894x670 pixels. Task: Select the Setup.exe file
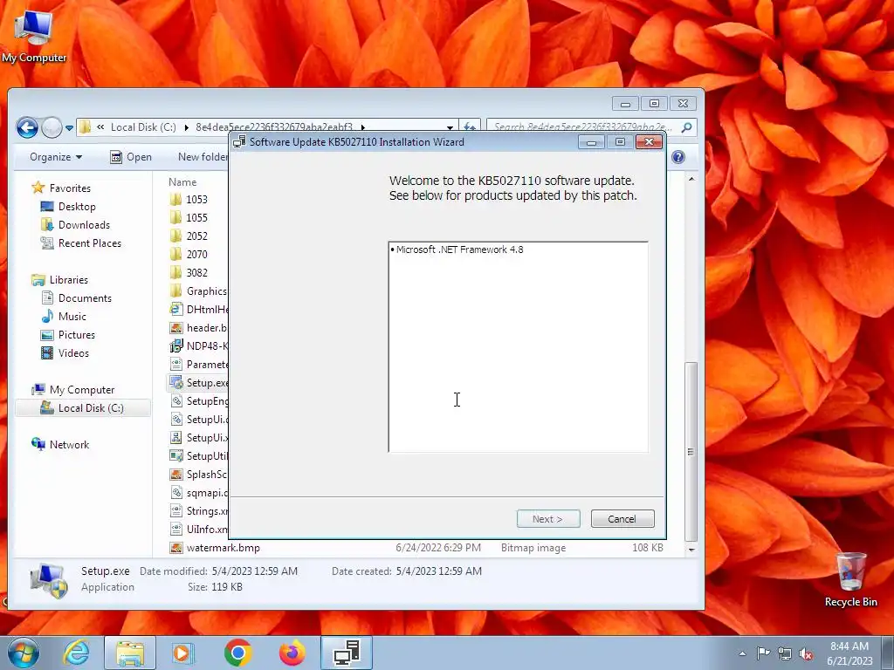tap(198, 383)
